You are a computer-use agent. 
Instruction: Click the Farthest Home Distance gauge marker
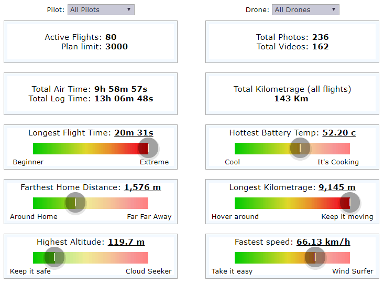point(75,203)
